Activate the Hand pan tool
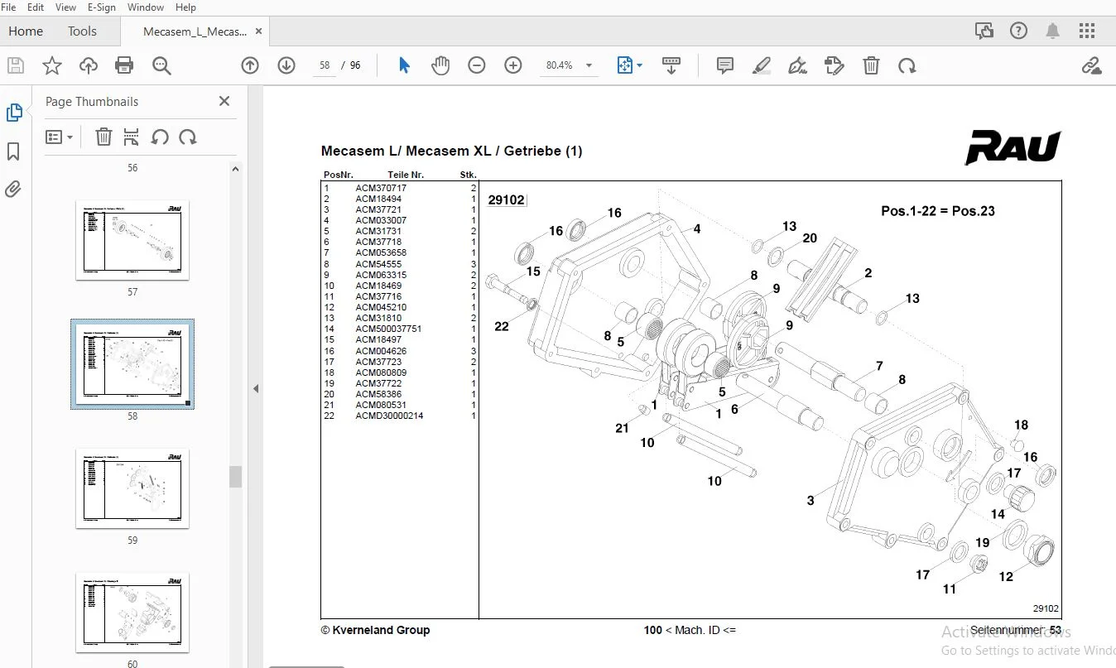 [x=440, y=65]
